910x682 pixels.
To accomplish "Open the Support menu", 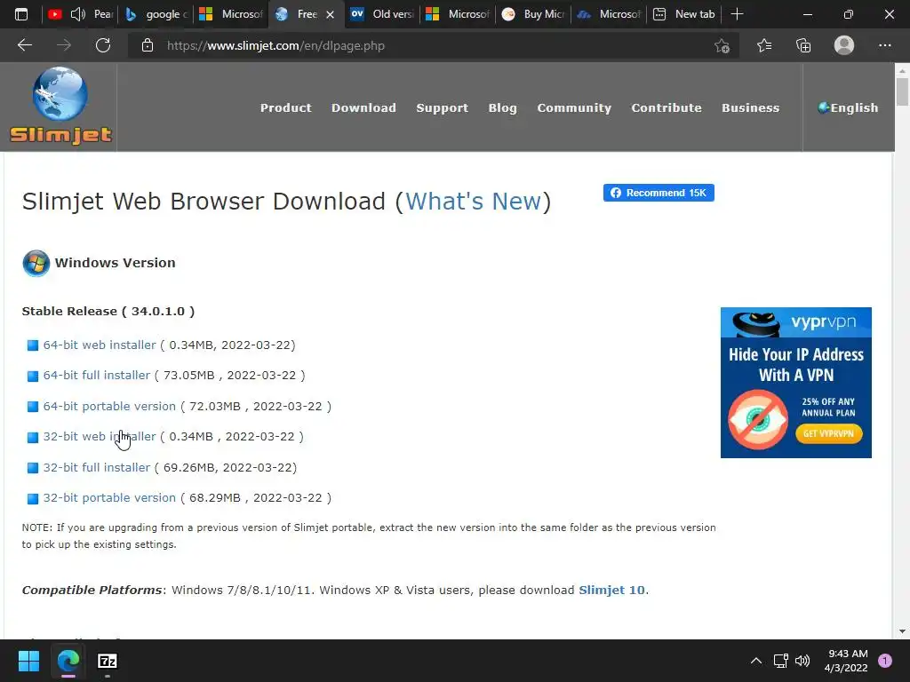I will (x=443, y=108).
